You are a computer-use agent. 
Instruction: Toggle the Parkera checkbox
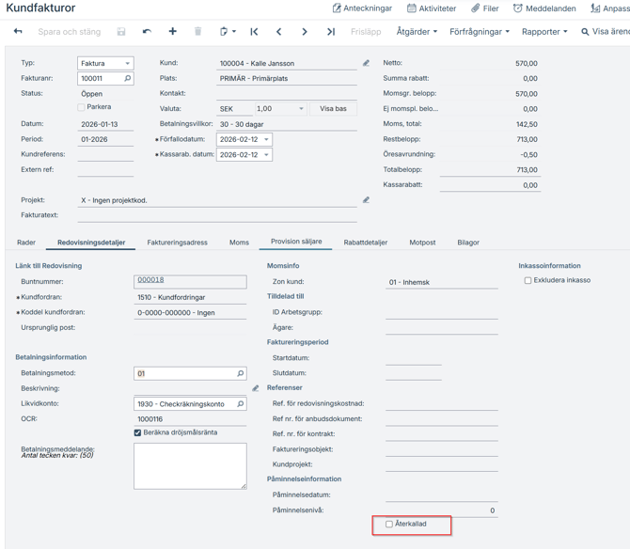click(x=81, y=107)
